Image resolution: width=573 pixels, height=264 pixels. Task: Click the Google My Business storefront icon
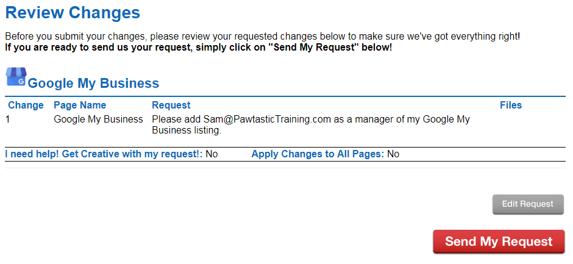coord(16,77)
